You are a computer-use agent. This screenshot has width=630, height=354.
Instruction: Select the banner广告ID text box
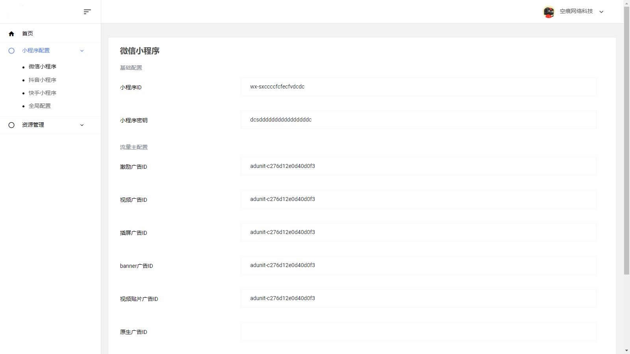point(418,265)
